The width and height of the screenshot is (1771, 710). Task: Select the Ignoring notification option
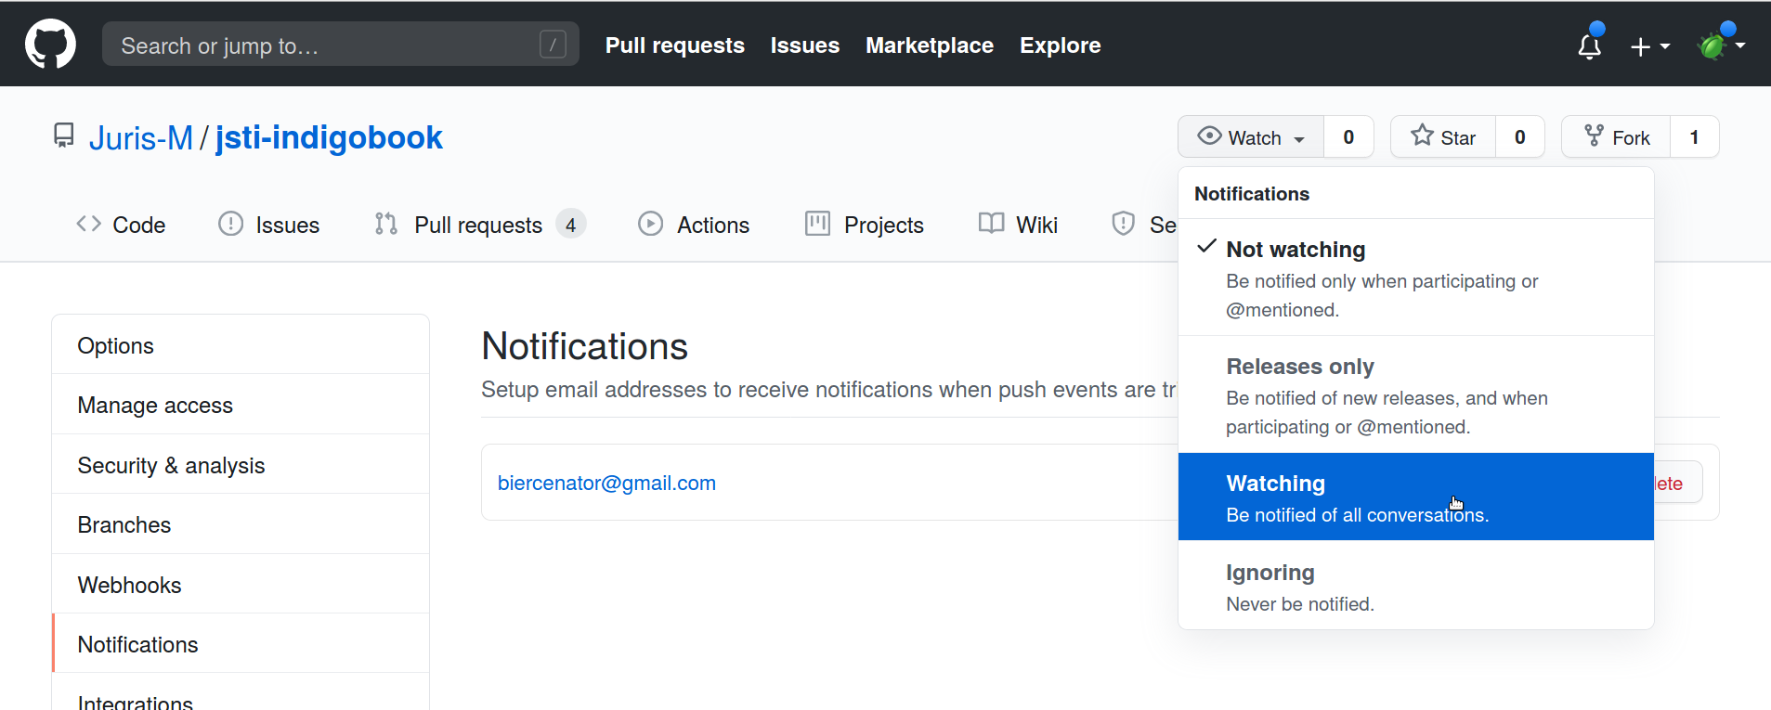coord(1416,586)
